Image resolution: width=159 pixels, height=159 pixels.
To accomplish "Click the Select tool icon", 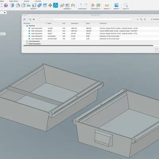I will click(x=126, y=5).
